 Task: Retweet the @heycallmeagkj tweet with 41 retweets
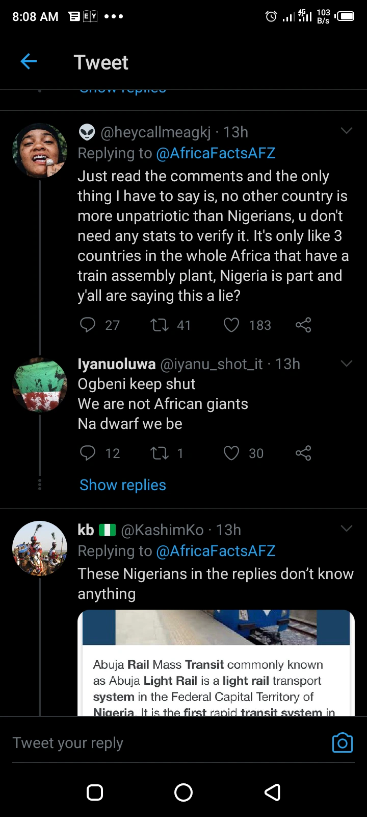click(160, 325)
